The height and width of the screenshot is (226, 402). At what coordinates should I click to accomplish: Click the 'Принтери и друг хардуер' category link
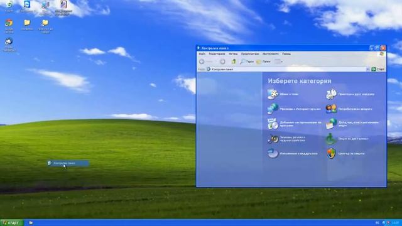(356, 94)
